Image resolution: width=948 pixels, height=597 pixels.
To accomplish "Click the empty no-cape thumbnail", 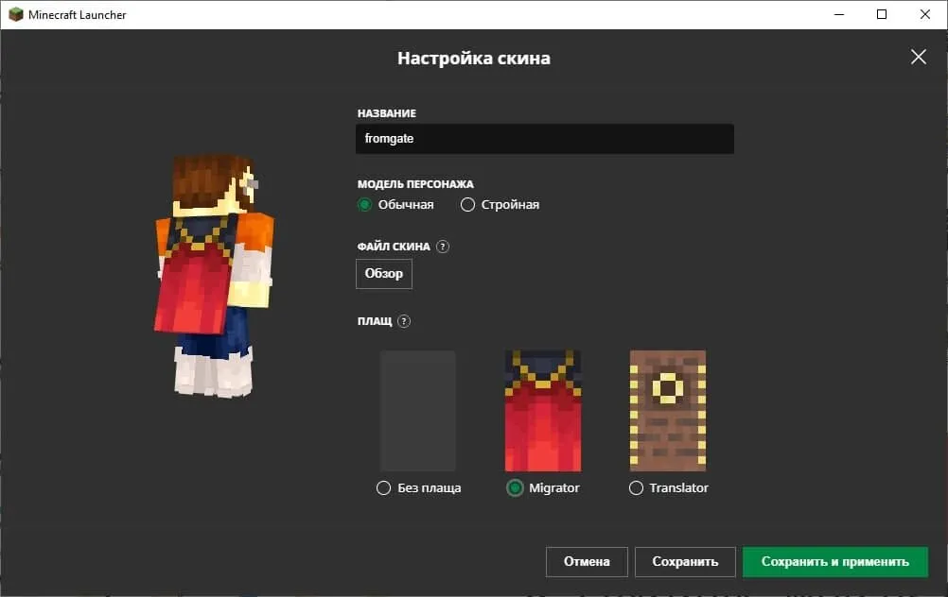I will click(418, 411).
